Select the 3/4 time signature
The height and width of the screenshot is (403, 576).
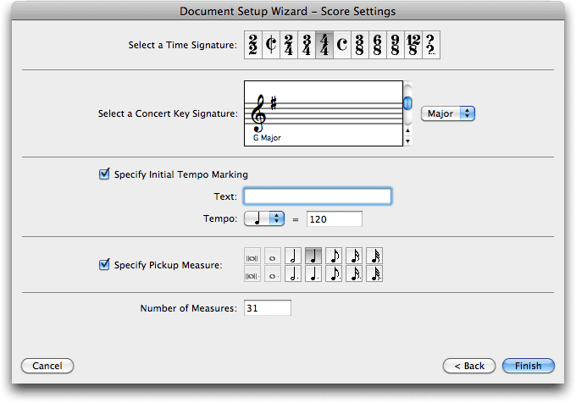(307, 45)
